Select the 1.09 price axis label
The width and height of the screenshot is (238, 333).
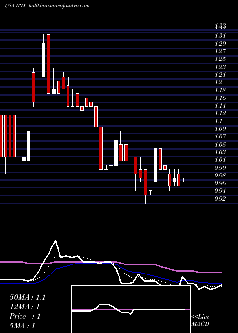click(x=219, y=129)
